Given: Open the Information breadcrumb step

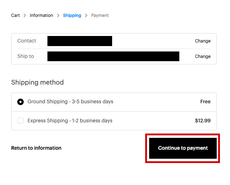Looking at the screenshot, I should click(x=41, y=15).
